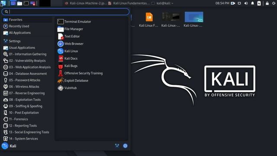Open 03 - Web Application Analysis category
The height and width of the screenshot is (156, 277).
(x=27, y=67)
